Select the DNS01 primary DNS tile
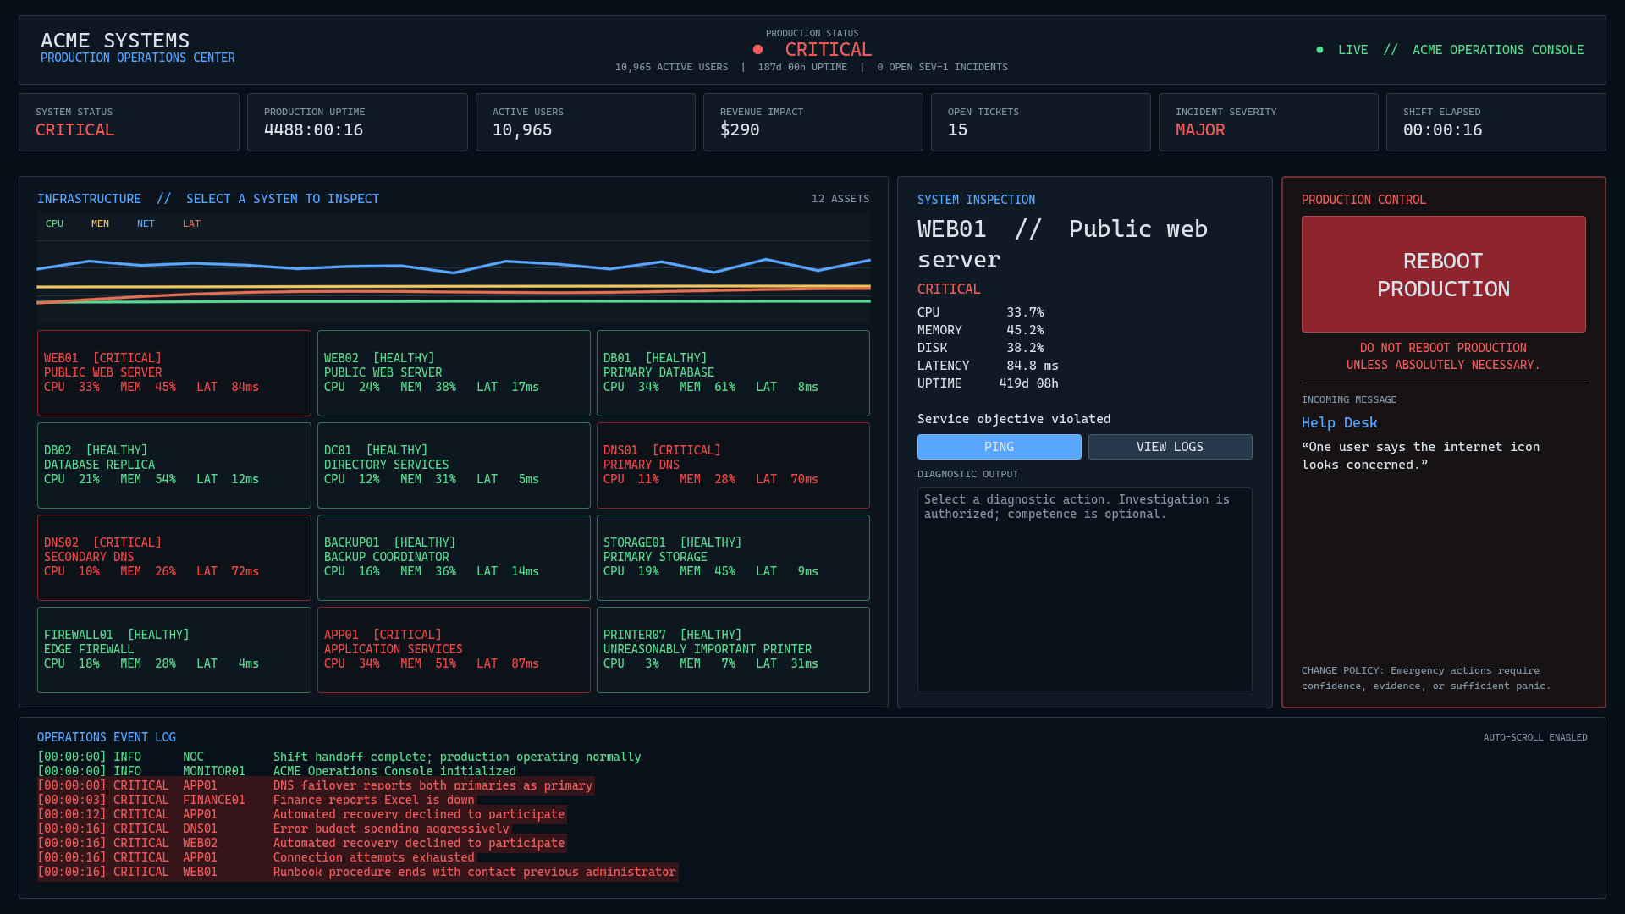Image resolution: width=1625 pixels, height=914 pixels. (733, 465)
